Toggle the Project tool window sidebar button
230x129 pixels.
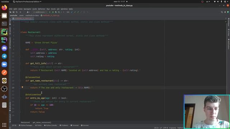pyautogui.click(x=10, y=21)
